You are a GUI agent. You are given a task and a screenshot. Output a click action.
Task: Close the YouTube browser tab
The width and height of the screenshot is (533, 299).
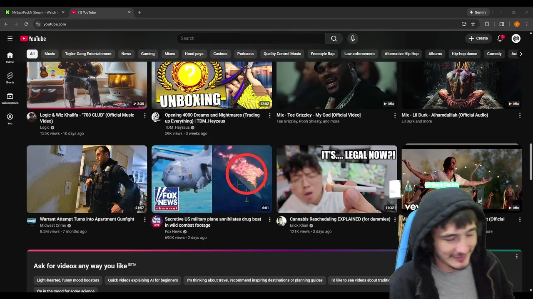pyautogui.click(x=129, y=12)
